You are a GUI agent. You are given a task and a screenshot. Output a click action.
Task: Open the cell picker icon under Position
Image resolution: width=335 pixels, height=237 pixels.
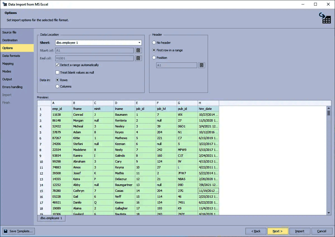tap(202, 65)
